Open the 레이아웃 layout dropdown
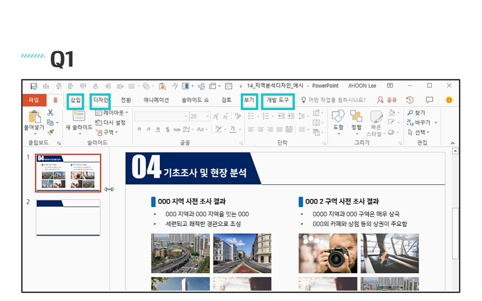Image resolution: width=482 pixels, height=301 pixels. (x=111, y=113)
